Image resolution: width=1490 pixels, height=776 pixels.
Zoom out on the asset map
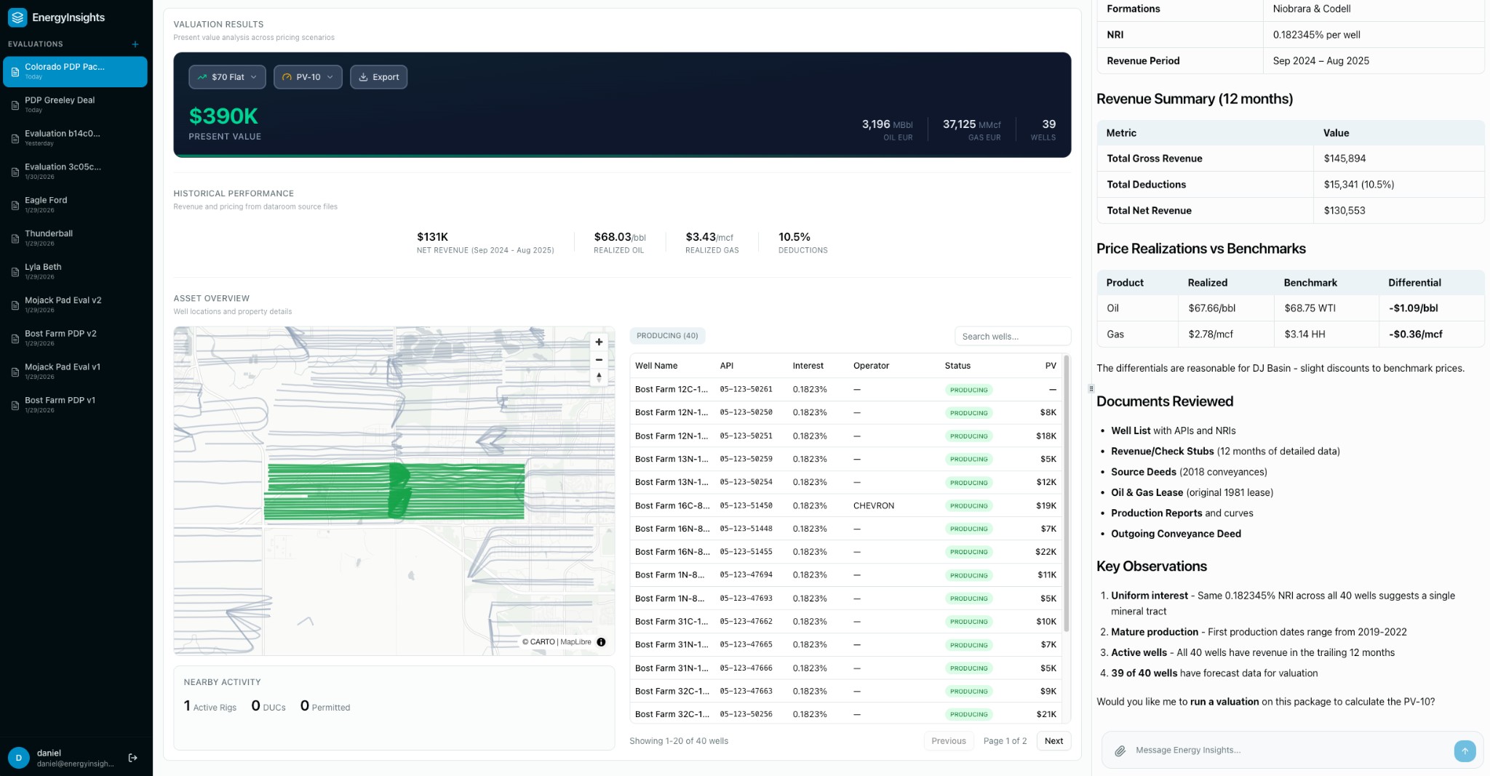coord(599,359)
